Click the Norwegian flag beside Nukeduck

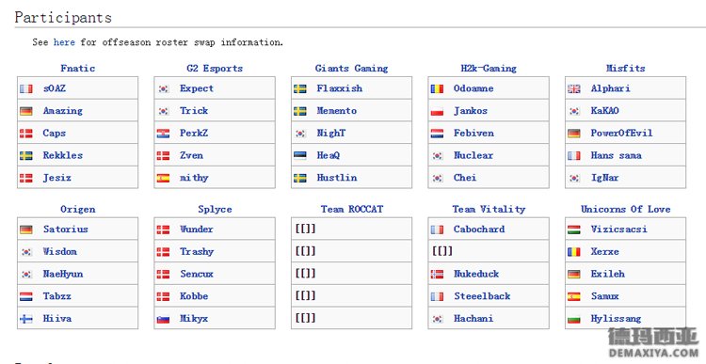pyautogui.click(x=437, y=274)
